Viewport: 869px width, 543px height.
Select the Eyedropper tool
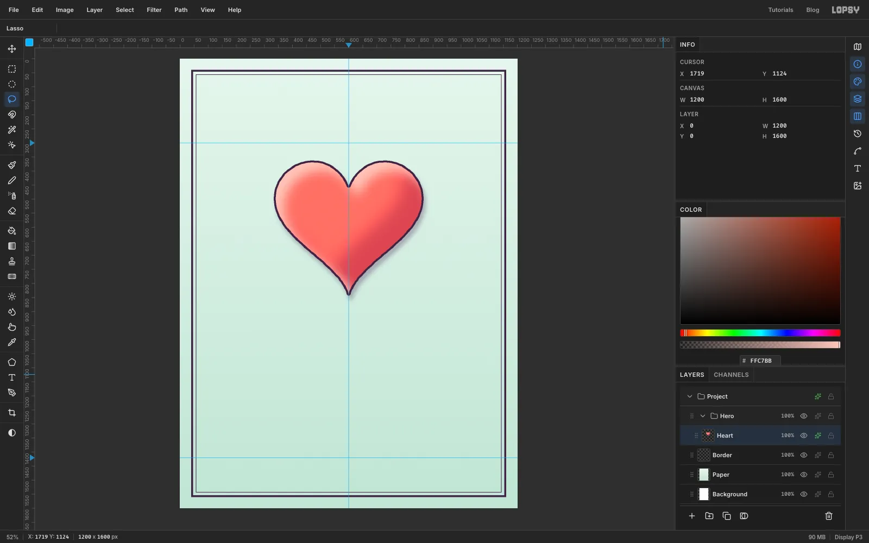tap(12, 342)
